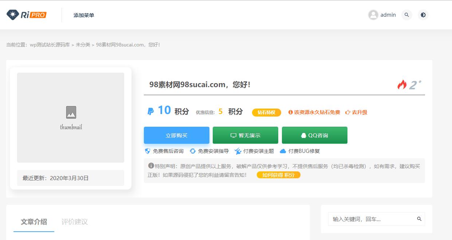This screenshot has width=452, height=240.
Task: Click the lifebuoy icon beside 免费安装指导
Action: (x=193, y=151)
